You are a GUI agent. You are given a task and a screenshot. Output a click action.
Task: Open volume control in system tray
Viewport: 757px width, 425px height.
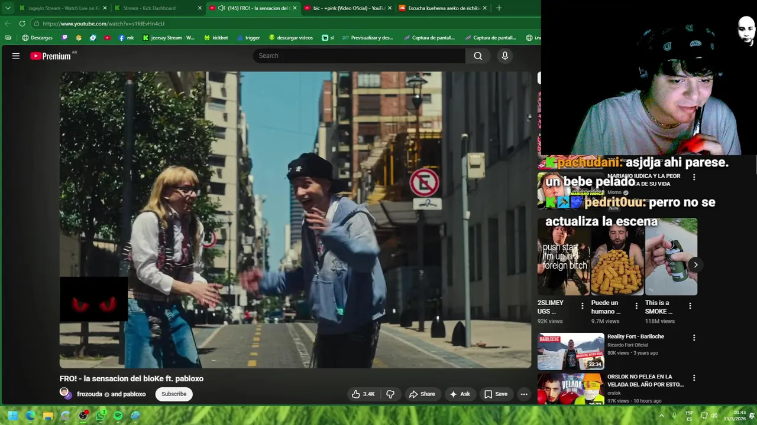714,416
